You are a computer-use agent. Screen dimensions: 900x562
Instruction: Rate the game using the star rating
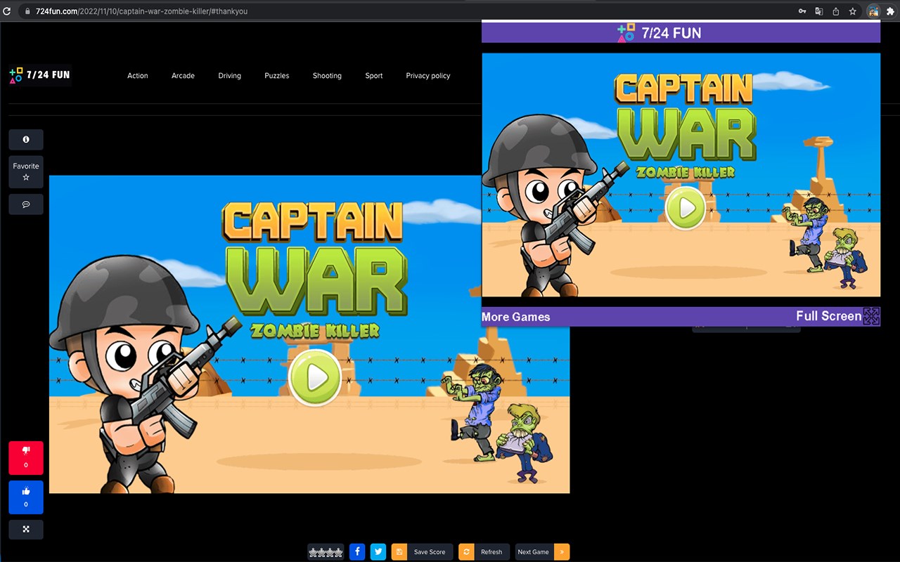point(326,552)
